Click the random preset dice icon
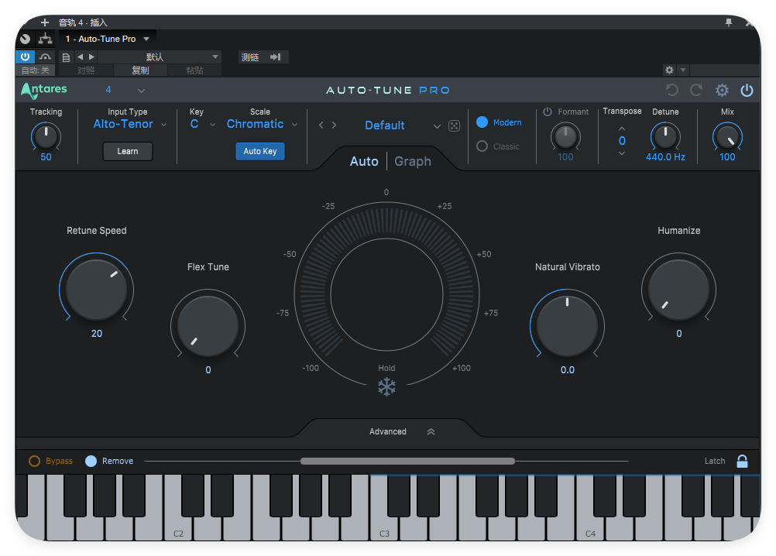Viewport: 776px width, 556px height. 454,125
